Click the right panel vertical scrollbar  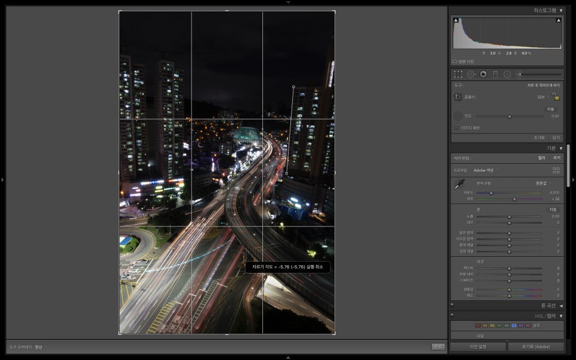568,165
